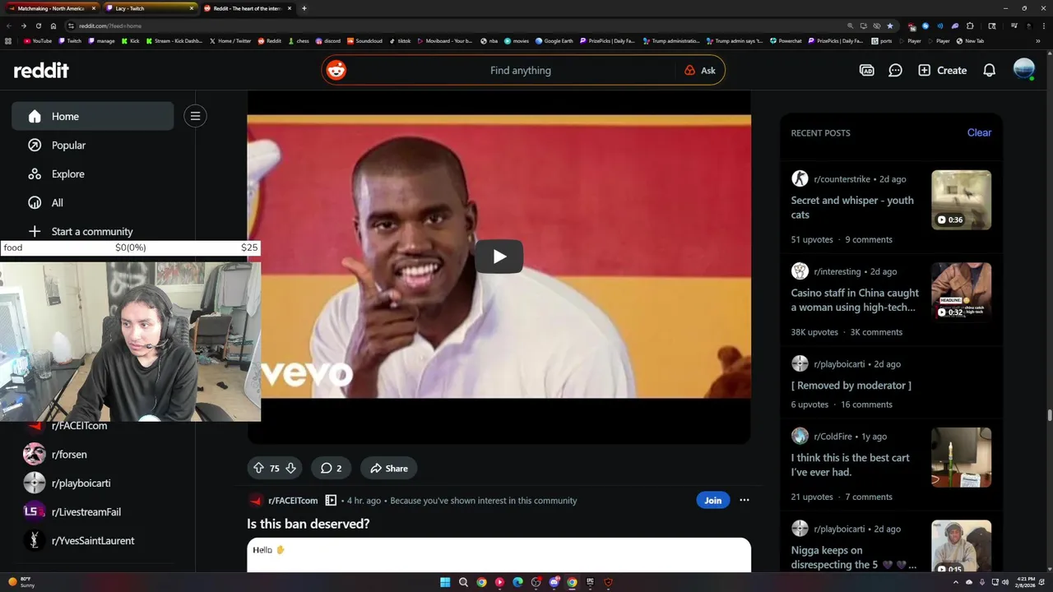Click Share on the video post

click(x=389, y=468)
